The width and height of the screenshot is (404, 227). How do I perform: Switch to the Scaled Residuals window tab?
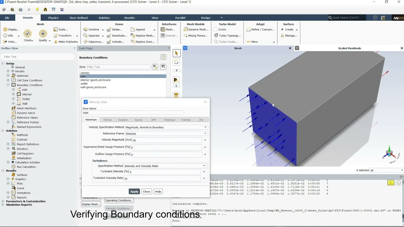pos(349,48)
